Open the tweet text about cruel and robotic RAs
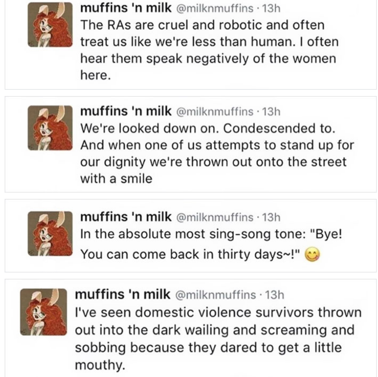Viewport: 378px width, 377px height. pyautogui.click(x=208, y=49)
